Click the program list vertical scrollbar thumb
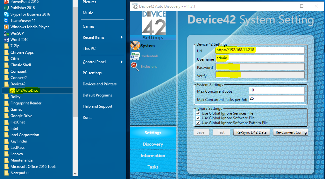Screen dimensions: 325x179 click(x=75, y=62)
